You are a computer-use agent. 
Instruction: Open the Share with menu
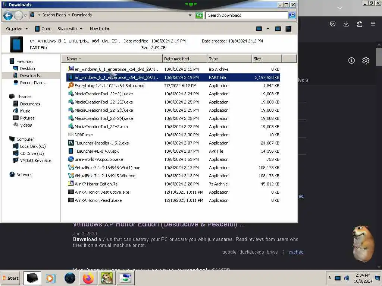70,29
